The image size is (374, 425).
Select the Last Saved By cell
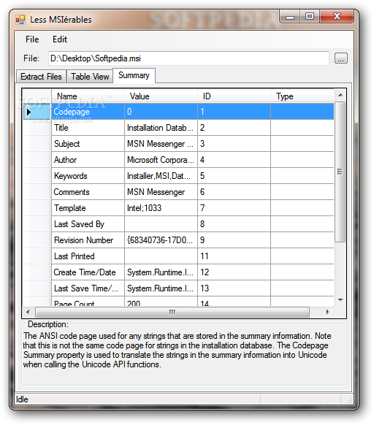click(88, 224)
